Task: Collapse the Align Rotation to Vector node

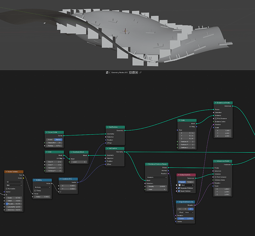Action: coord(178,202)
